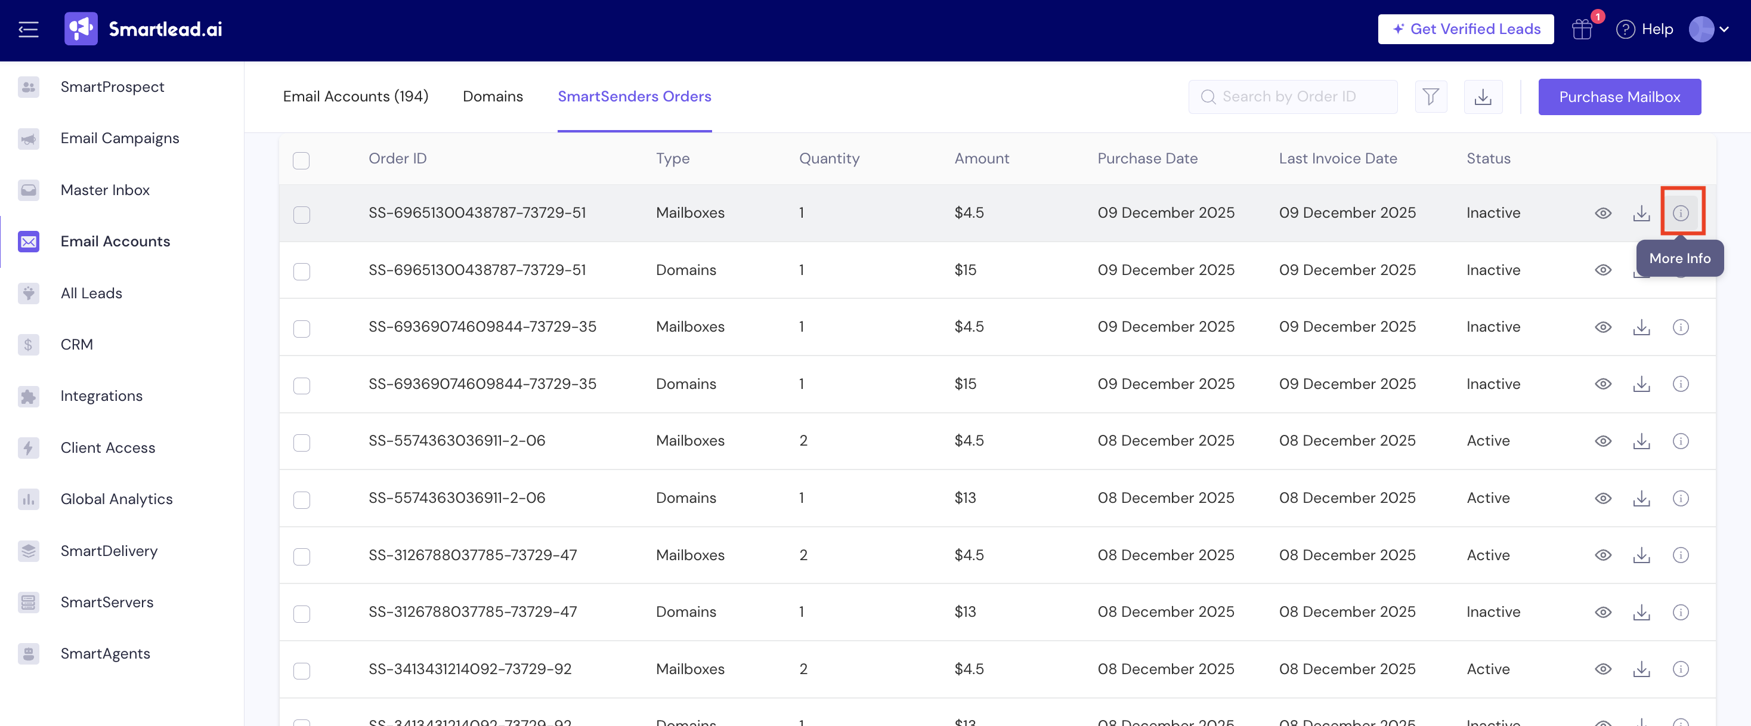Viewport: 1751px width, 726px height.
Task: Click Get Verified Leads button
Action: (1465, 29)
